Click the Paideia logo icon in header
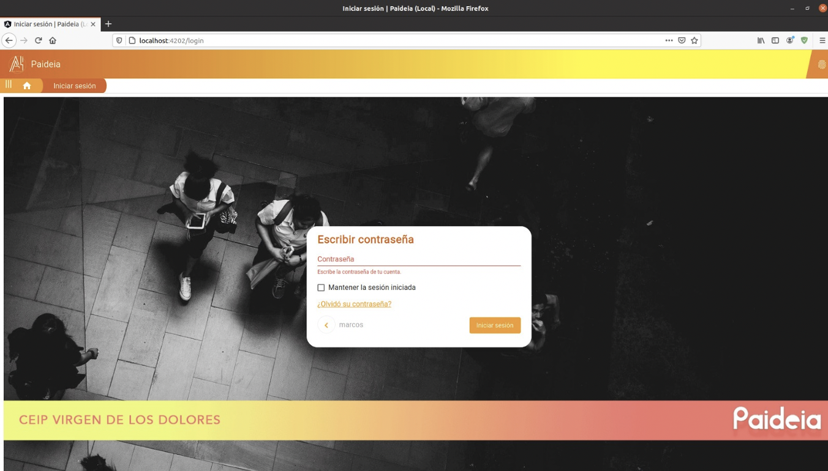 point(17,64)
